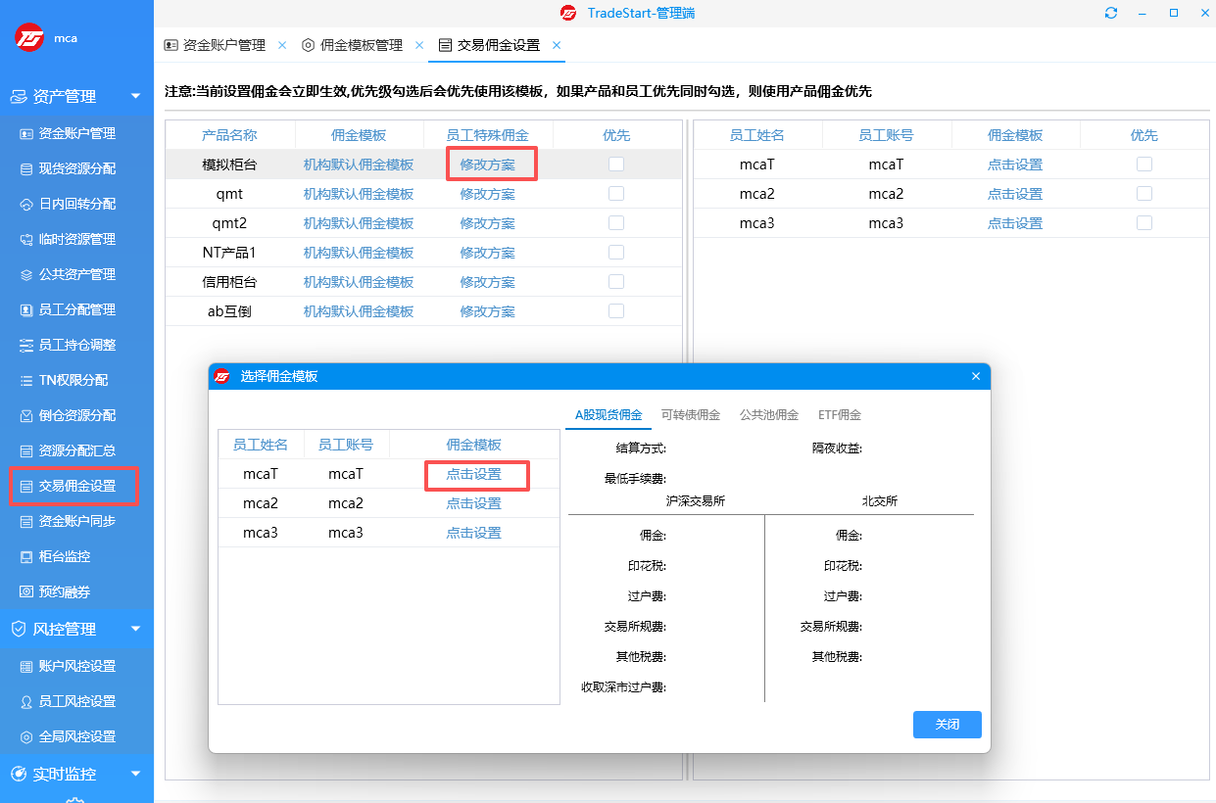Collapse the 风控管理 section arrow
The height and width of the screenshot is (803, 1216).
click(x=135, y=629)
